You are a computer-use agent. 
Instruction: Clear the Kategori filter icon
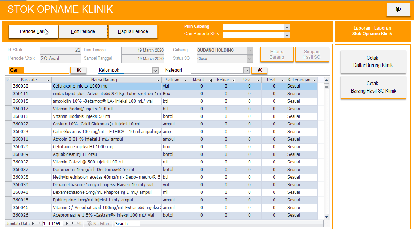(x=259, y=70)
